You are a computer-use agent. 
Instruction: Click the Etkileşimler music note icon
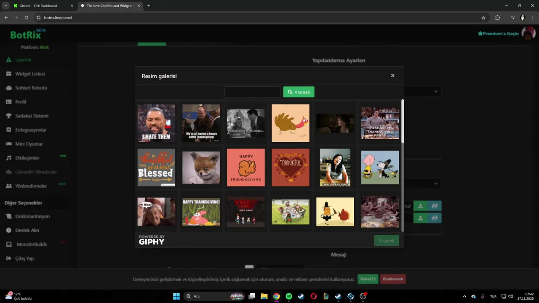8,158
